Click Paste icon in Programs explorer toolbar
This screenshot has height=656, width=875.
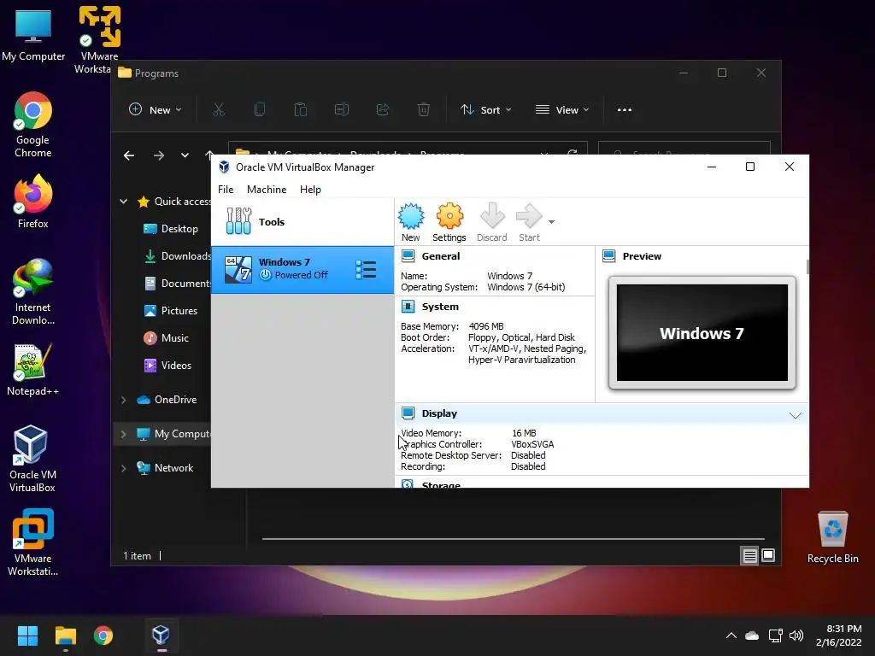[x=300, y=109]
